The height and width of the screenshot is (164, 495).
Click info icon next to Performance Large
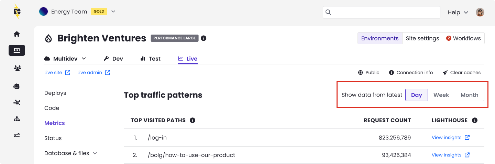[203, 38]
